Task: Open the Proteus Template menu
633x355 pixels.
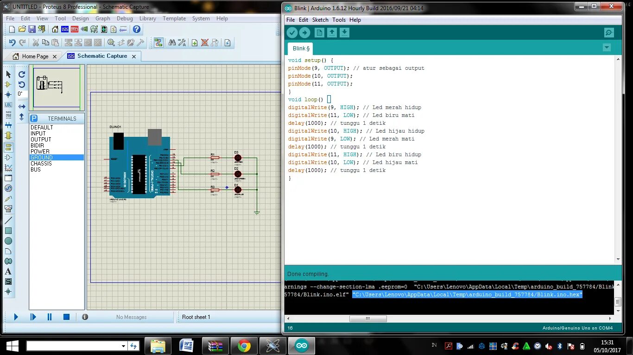Action: pyautogui.click(x=174, y=18)
